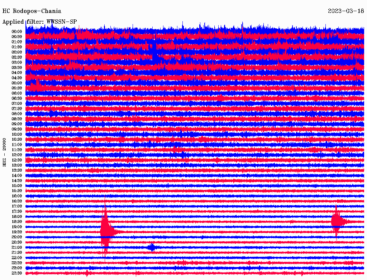Screen dimensions: 367x280
Task: Click the 06:30 time label
Action: point(17,98)
